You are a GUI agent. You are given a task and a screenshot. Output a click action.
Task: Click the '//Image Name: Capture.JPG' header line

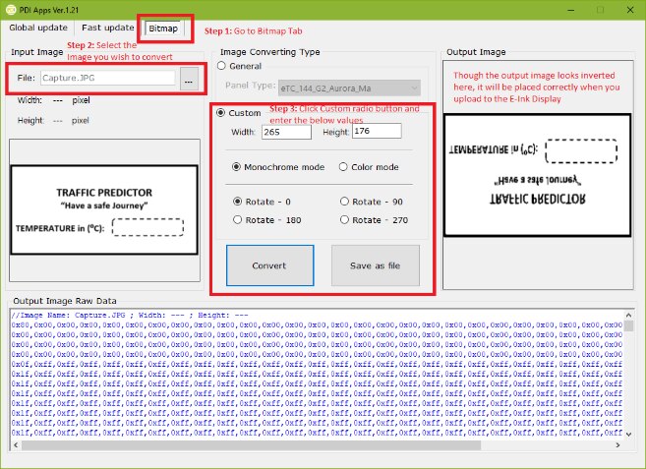130,316
